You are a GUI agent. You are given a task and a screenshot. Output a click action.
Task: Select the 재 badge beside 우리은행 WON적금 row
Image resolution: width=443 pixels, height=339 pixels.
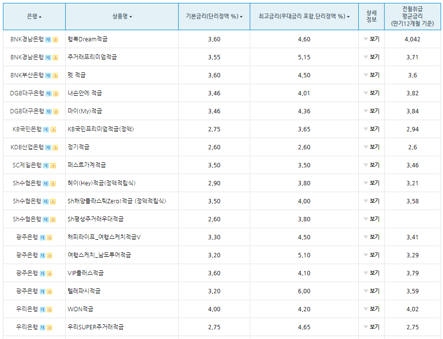tap(43, 309)
